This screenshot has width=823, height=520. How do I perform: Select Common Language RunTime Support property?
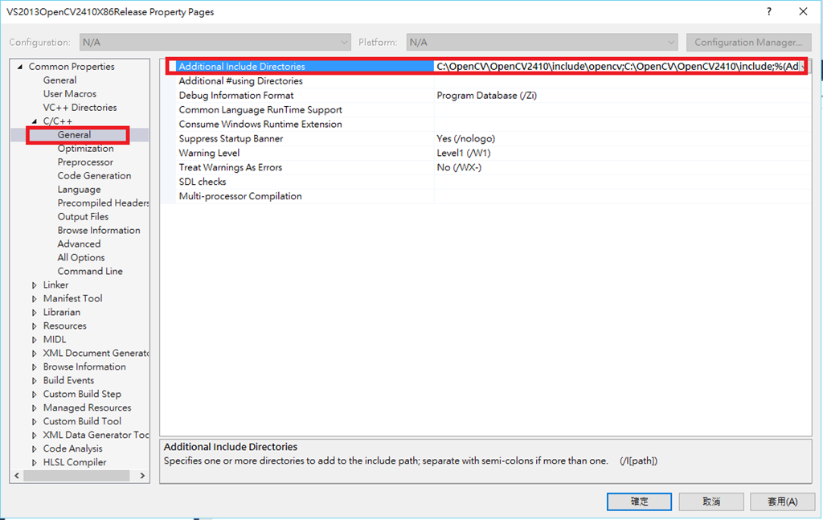260,109
